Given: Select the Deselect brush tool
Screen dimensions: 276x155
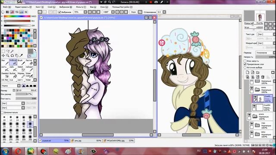Looking at the screenshot, I should (x=5, y=75).
